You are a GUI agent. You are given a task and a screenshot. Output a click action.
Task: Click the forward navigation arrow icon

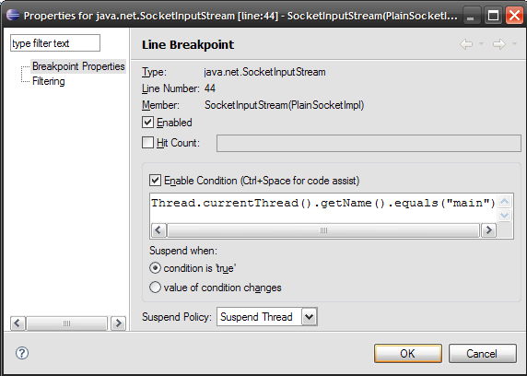499,44
